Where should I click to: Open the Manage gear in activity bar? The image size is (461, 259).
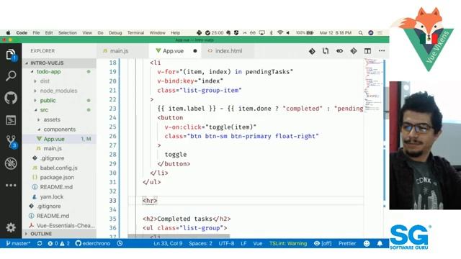click(x=11, y=227)
